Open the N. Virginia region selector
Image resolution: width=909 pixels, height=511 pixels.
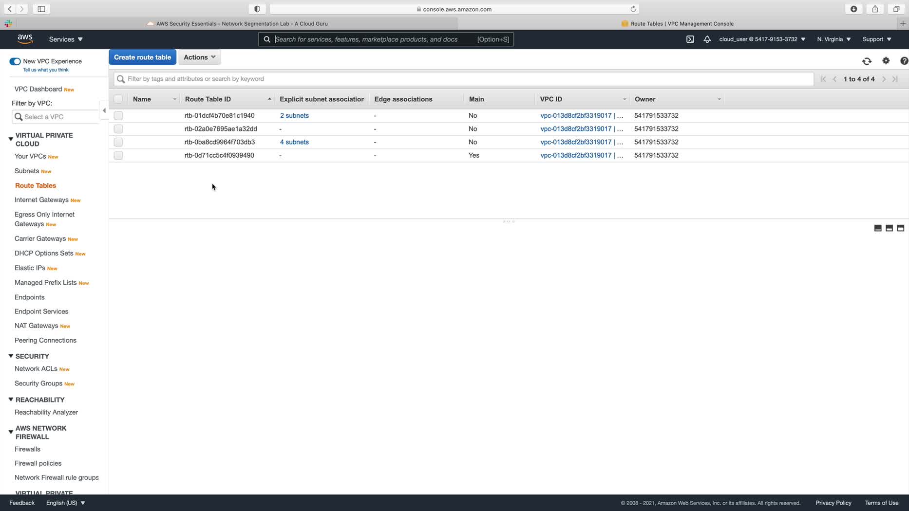point(834,39)
